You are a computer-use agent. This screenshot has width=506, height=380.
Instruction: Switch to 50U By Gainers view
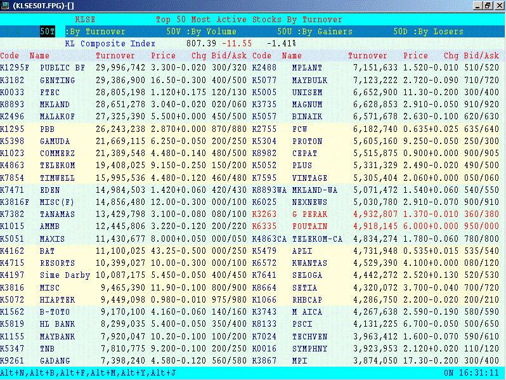(x=315, y=32)
